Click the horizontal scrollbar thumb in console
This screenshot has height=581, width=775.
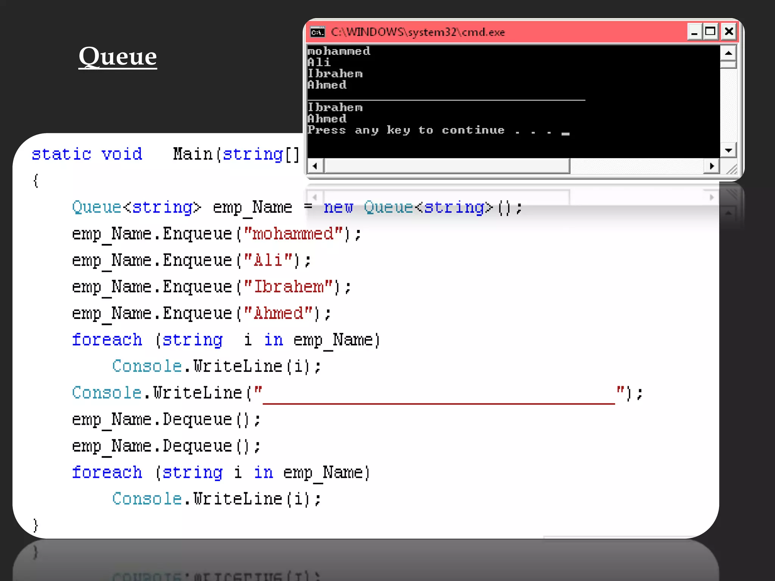tap(447, 166)
